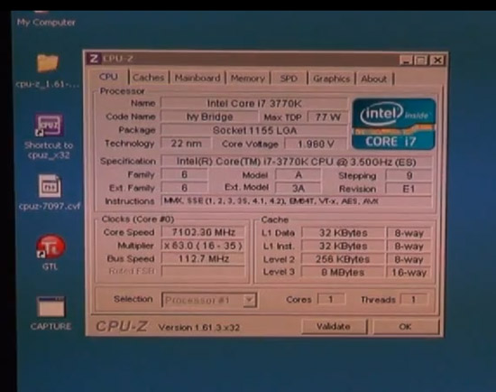The height and width of the screenshot is (392, 496).
Task: Click the Technology value 22 nm
Action: 186,144
